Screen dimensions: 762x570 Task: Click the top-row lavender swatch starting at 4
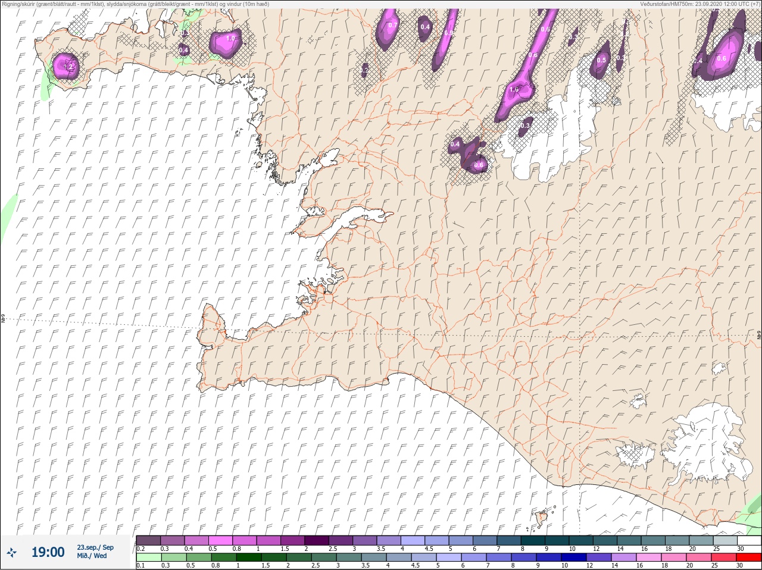coord(414,540)
